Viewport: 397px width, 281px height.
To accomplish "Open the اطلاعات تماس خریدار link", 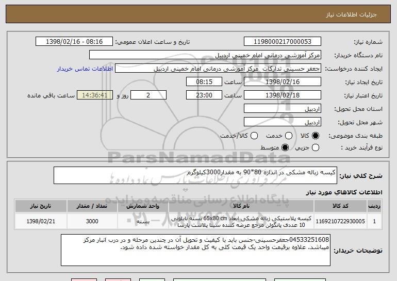I will (x=85, y=69).
